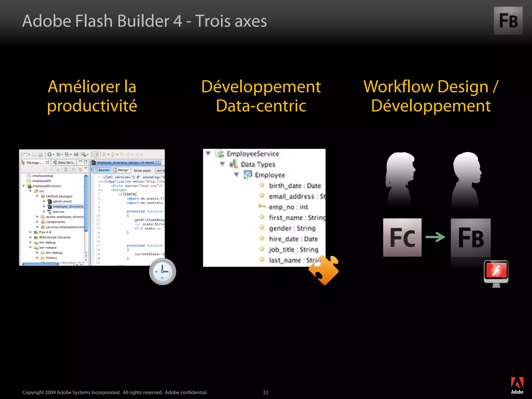This screenshot has width=532, height=399.
Task: Click the orange puzzle piece icon
Action: click(x=324, y=270)
